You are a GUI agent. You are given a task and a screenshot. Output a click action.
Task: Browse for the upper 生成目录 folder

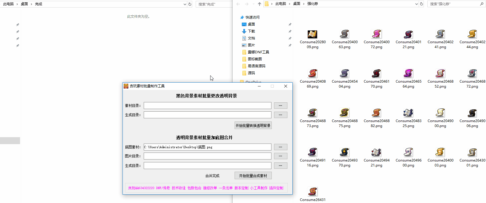[280, 115]
